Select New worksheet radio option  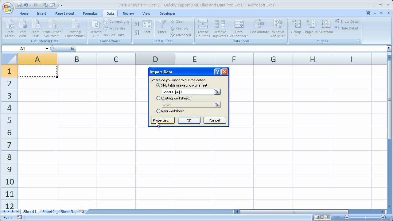coord(158,111)
